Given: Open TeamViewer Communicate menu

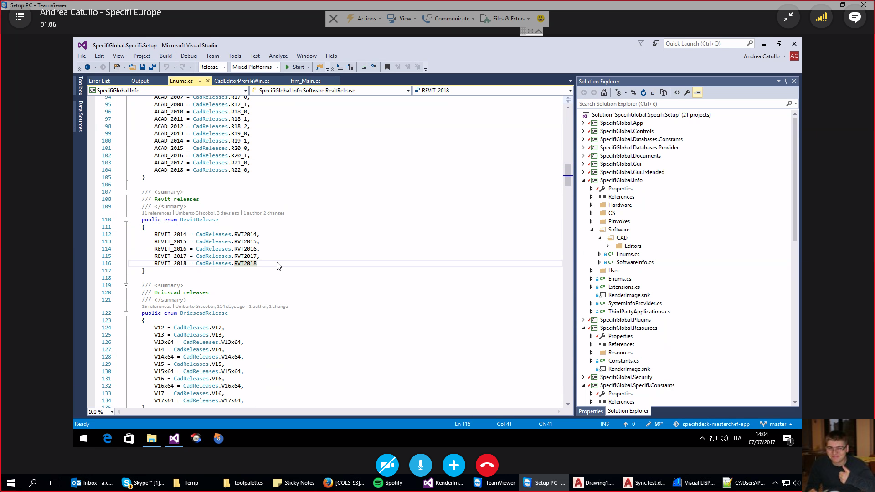Looking at the screenshot, I should coord(448,19).
